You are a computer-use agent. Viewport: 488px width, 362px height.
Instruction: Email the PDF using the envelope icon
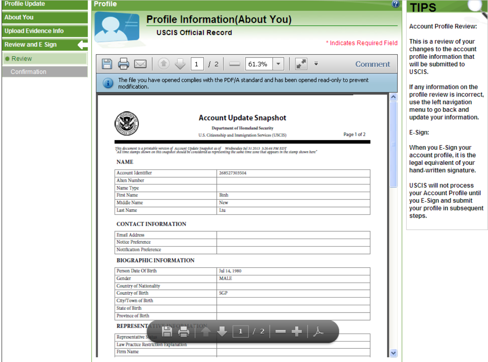coord(140,64)
